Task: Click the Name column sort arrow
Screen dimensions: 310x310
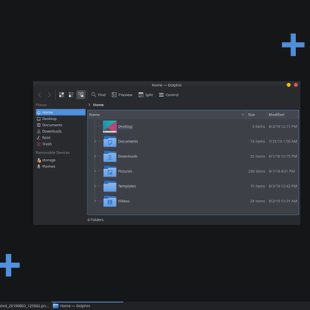Action: [243, 115]
